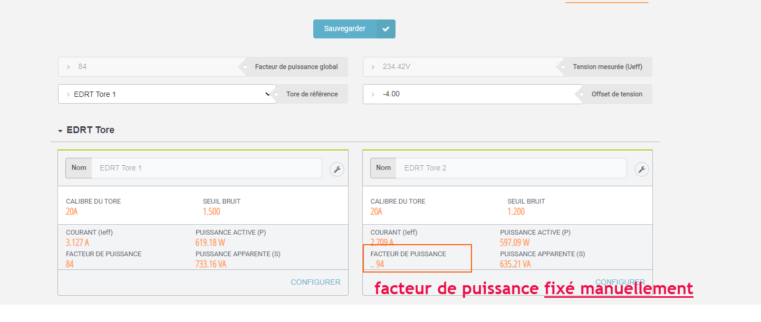Click the 84 power factor of Tore 1
The height and width of the screenshot is (322, 761).
(70, 264)
